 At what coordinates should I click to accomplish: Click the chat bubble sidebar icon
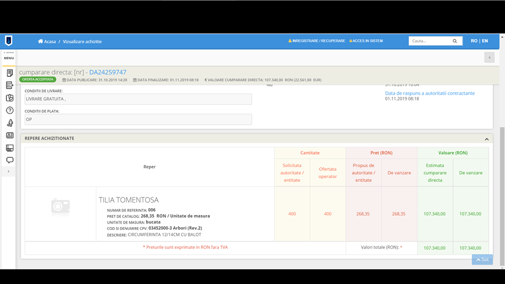(x=9, y=160)
